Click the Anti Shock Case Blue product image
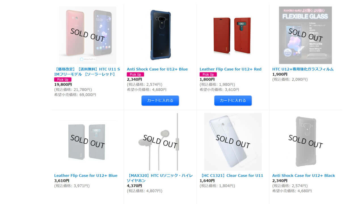The width and height of the screenshot is (363, 204). click(x=160, y=35)
